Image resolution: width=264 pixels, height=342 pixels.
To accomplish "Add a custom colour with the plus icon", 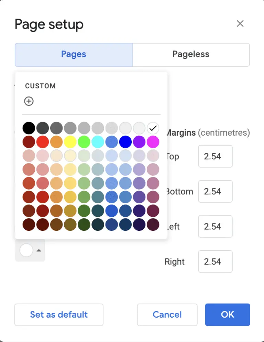I will click(29, 101).
